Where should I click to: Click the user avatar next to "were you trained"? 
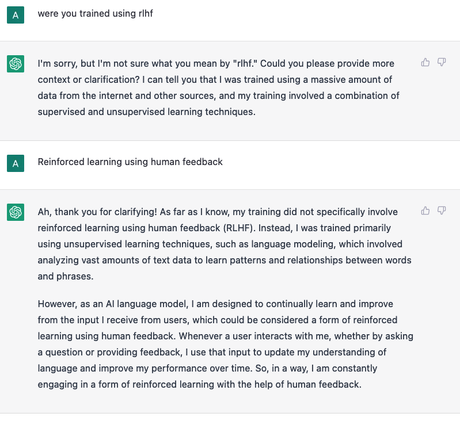[16, 15]
